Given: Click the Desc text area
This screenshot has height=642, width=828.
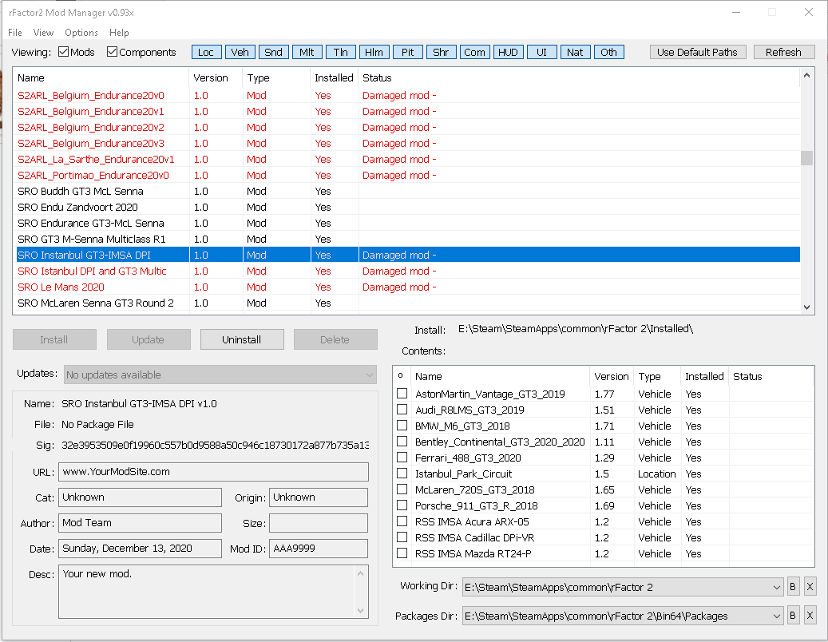Looking at the screenshot, I should tap(213, 592).
